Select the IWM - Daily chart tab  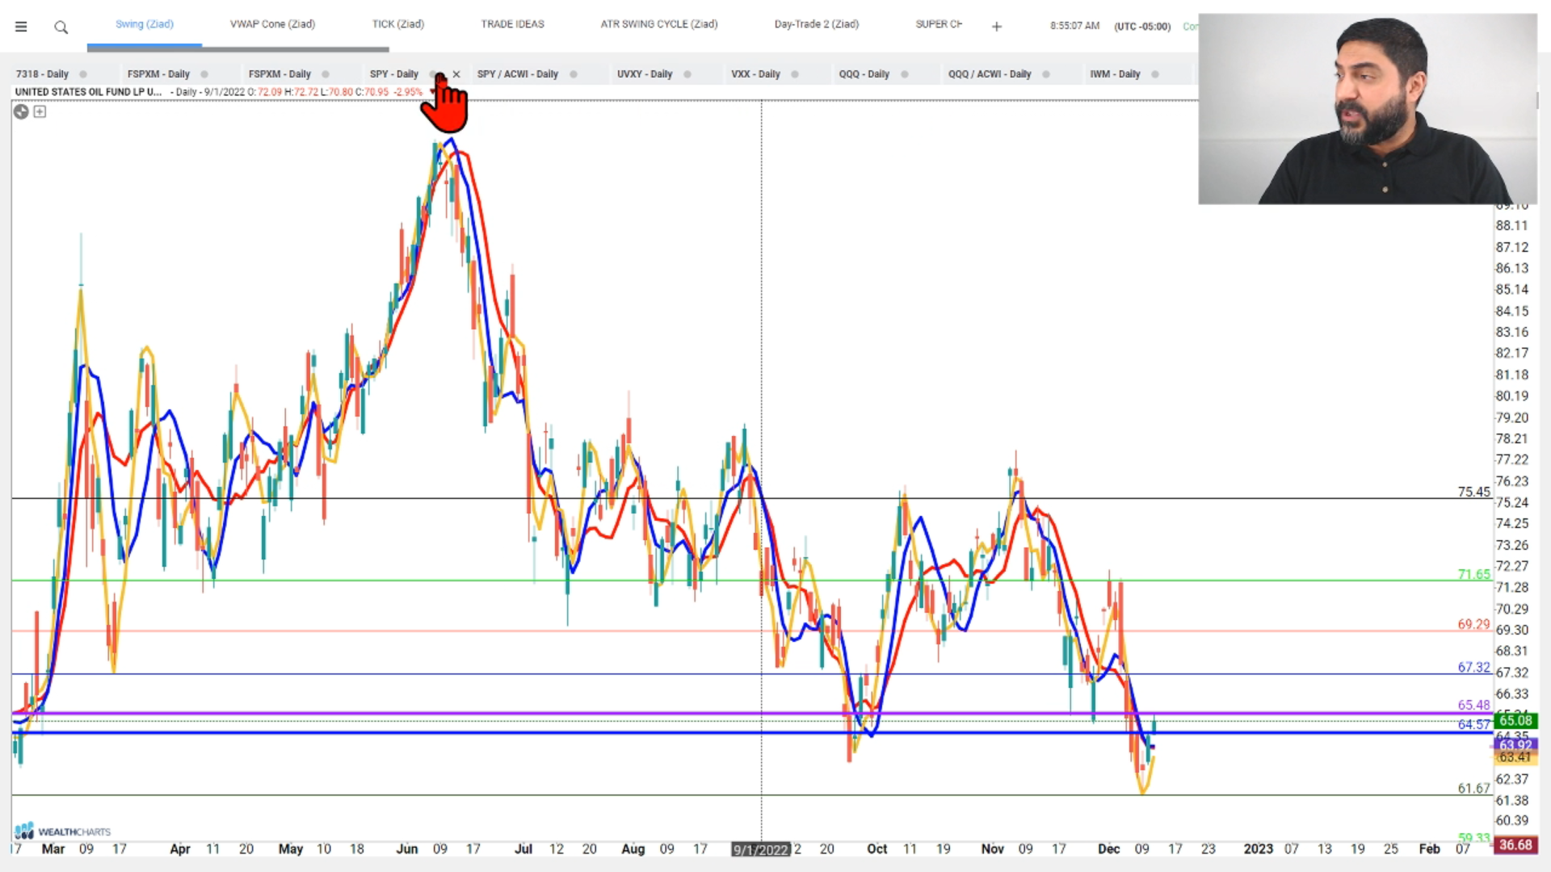(x=1115, y=74)
